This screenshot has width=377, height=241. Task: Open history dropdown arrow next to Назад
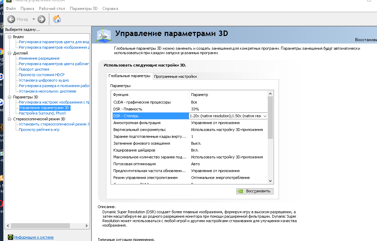34,19
